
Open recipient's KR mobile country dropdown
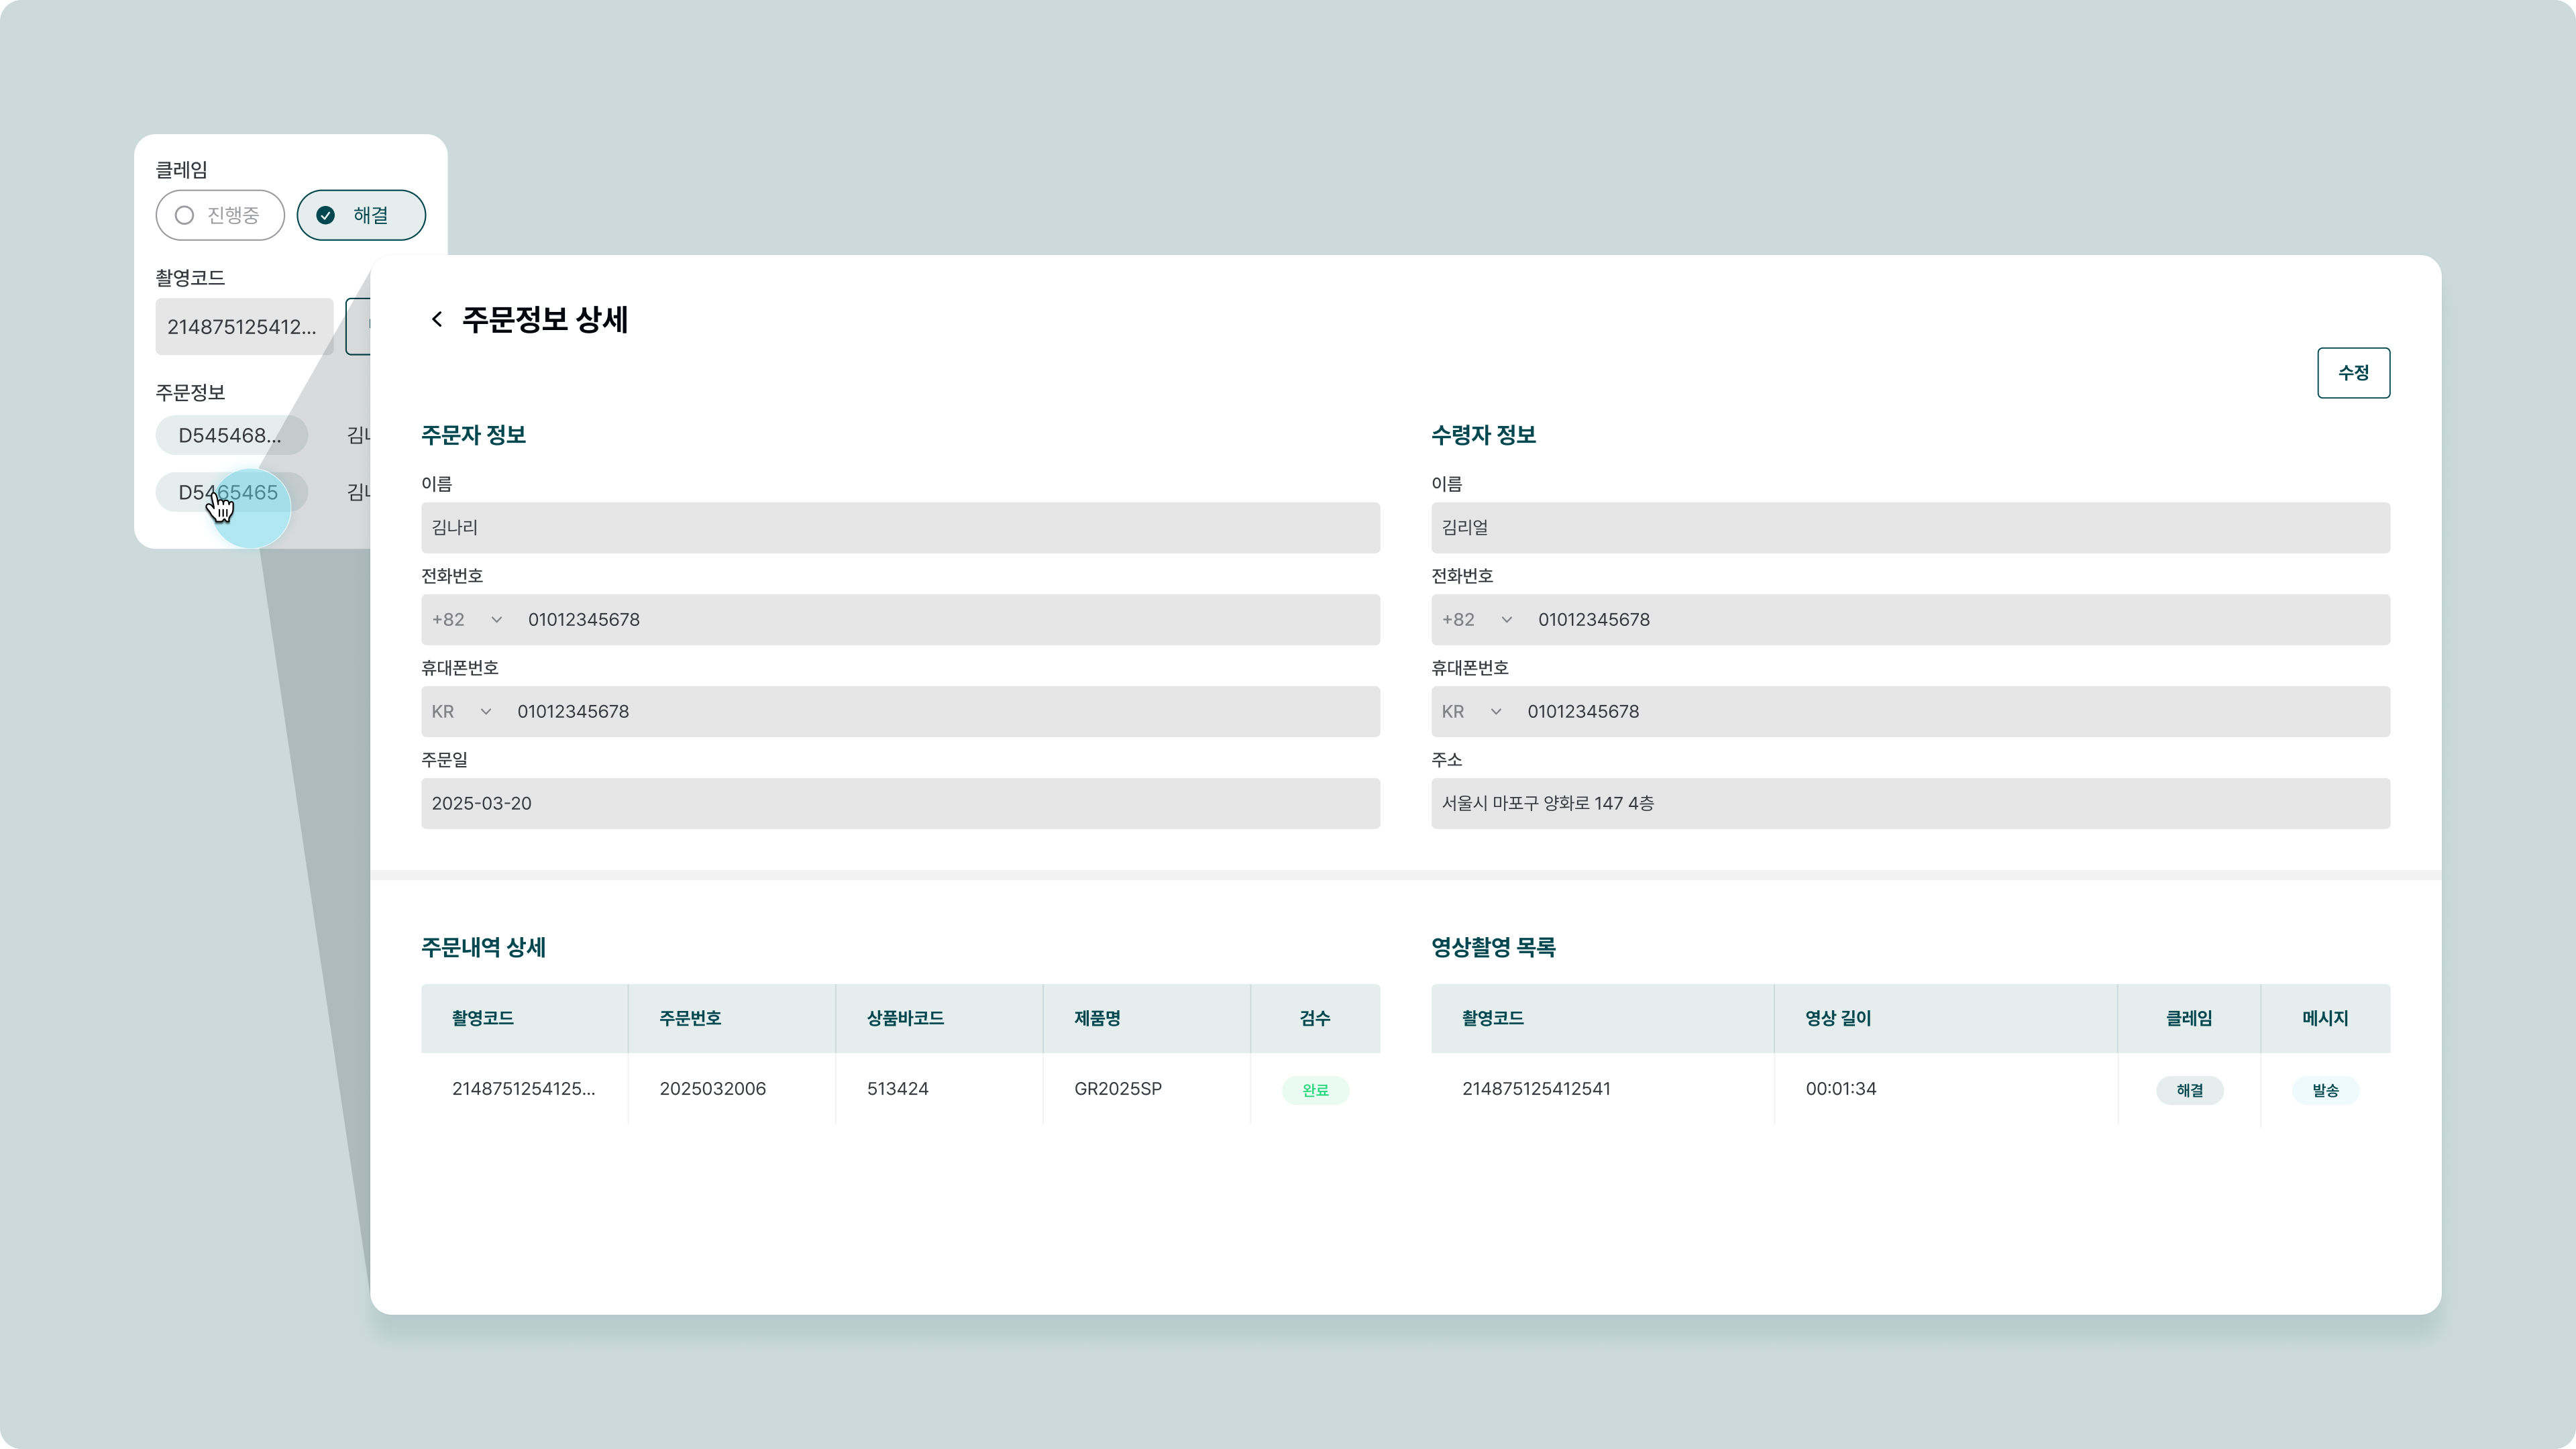1472,712
